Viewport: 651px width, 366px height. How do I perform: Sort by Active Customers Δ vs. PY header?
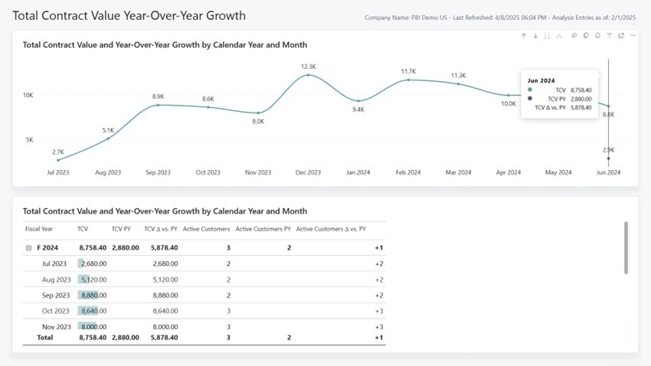[331, 229]
